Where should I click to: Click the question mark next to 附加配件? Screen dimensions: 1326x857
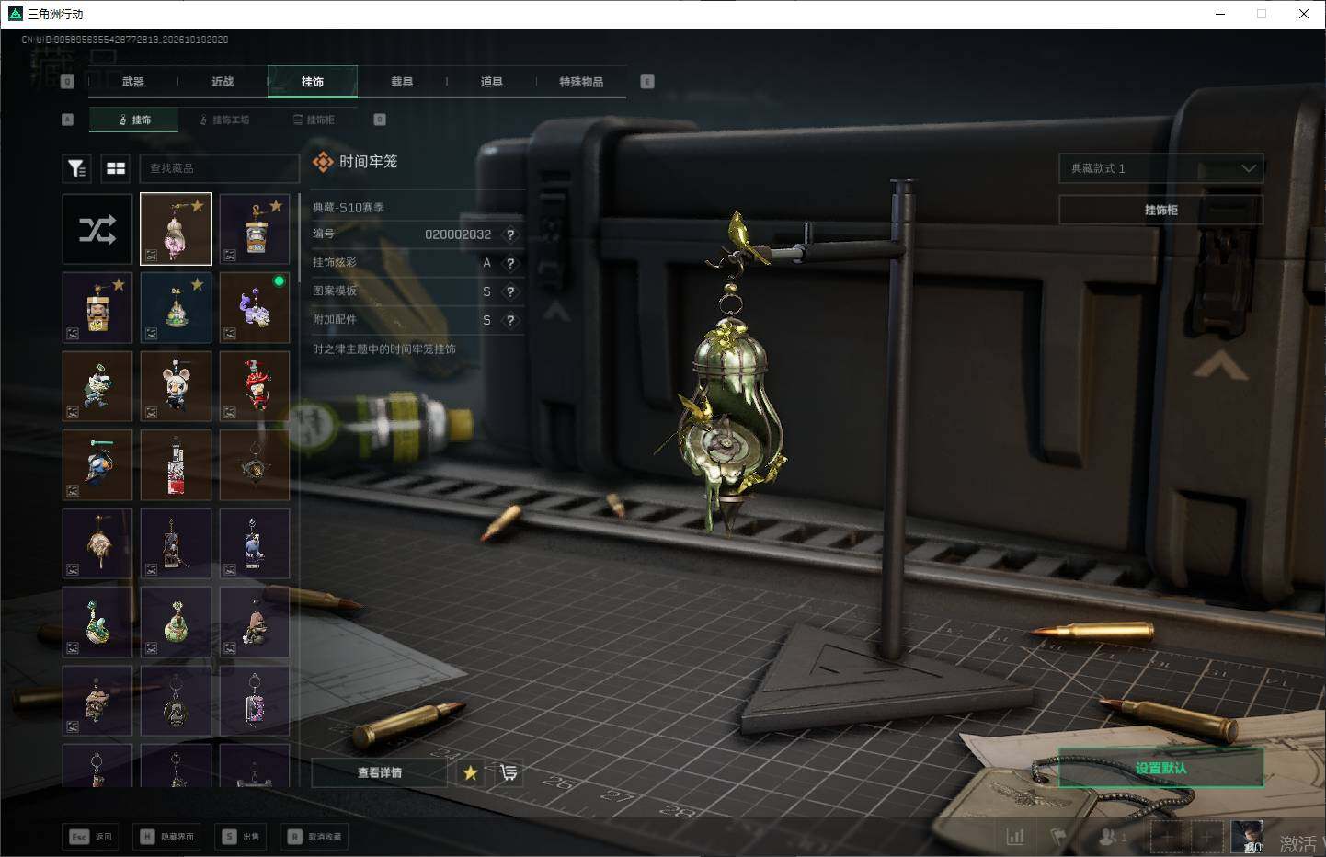click(x=510, y=320)
